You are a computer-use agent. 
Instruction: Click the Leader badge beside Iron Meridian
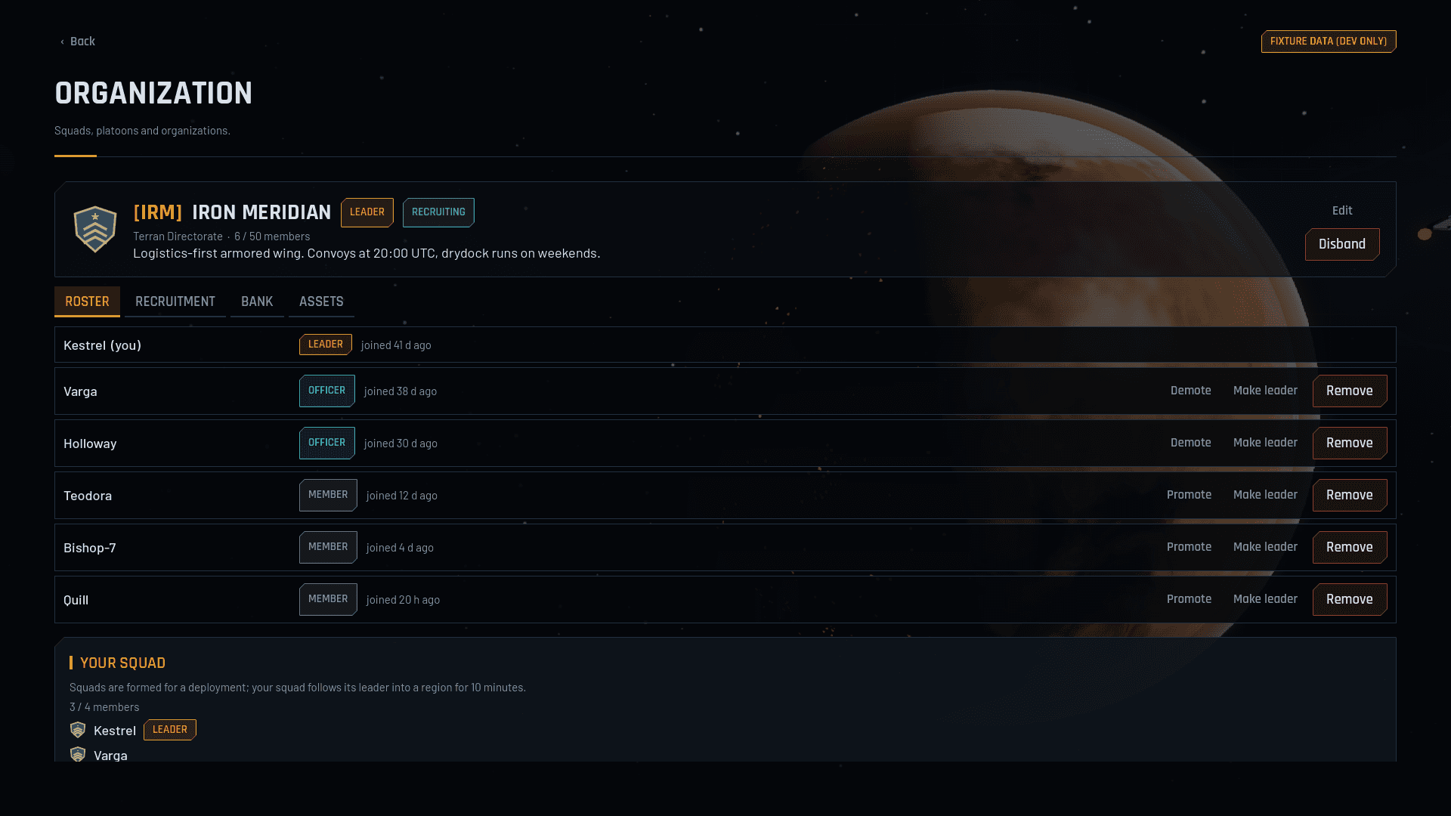pos(367,212)
